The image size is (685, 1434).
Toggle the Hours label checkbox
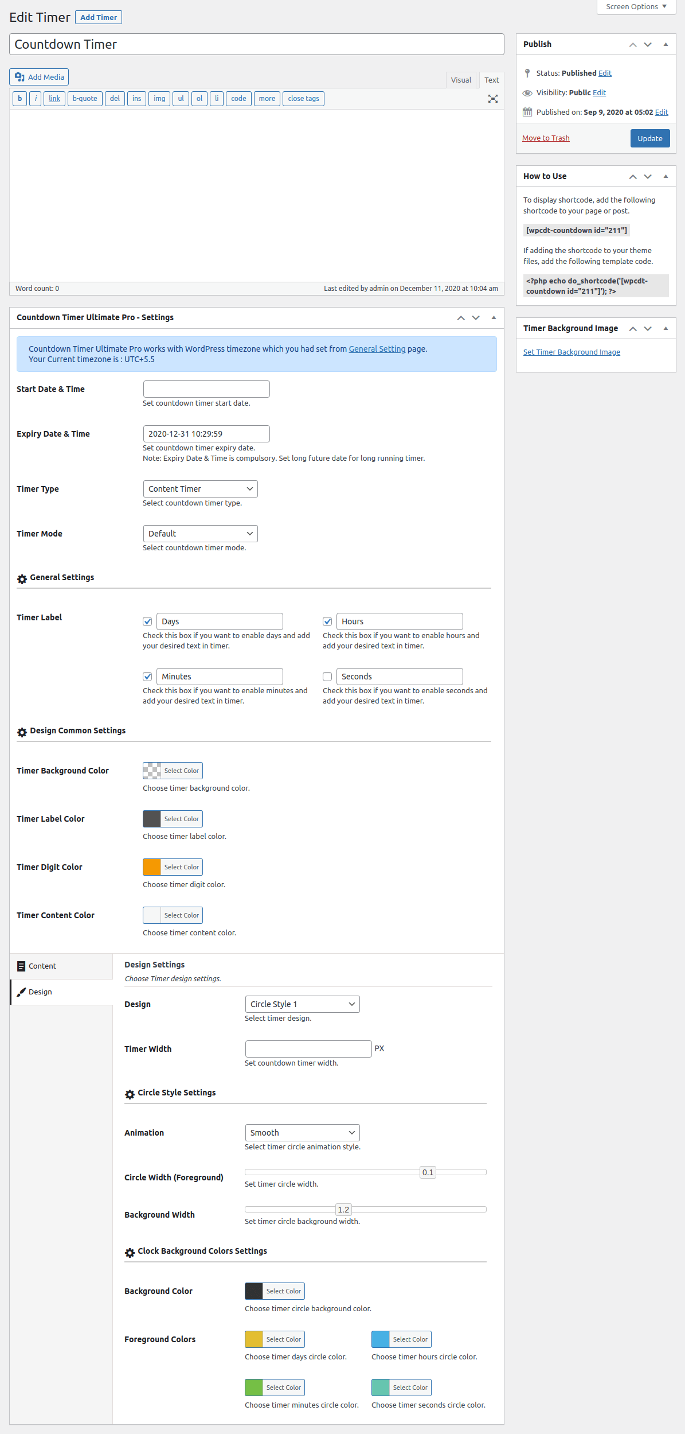tap(327, 621)
